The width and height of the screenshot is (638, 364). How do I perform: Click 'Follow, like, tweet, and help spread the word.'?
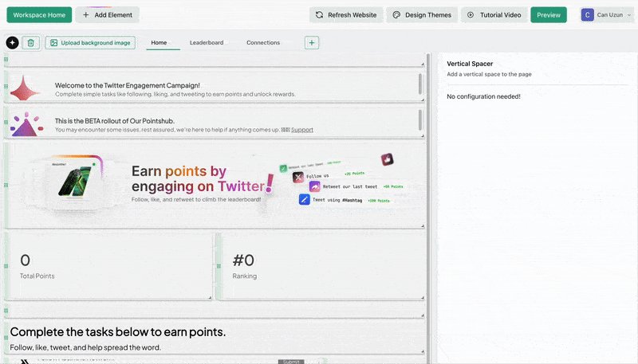[x=85, y=348]
